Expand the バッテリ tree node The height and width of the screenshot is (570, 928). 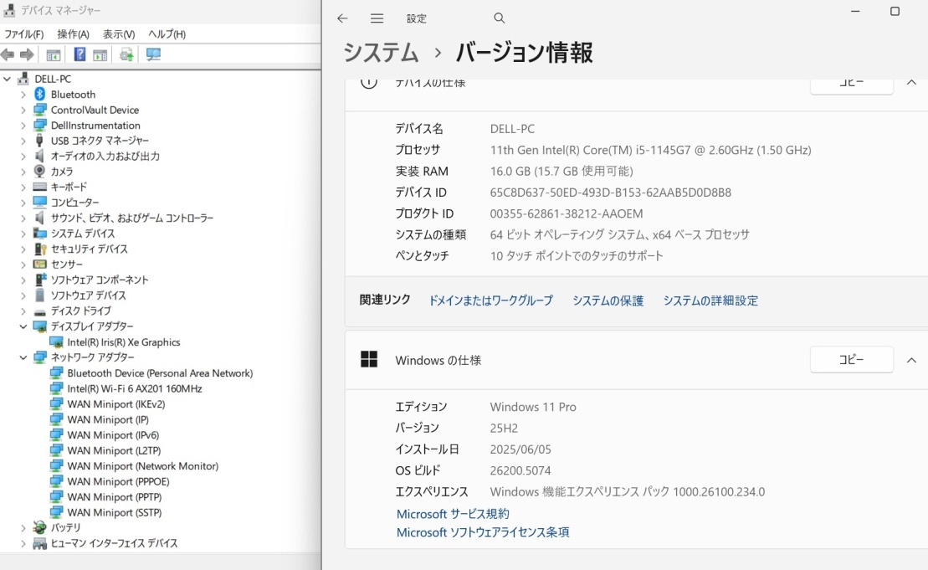pos(23,527)
